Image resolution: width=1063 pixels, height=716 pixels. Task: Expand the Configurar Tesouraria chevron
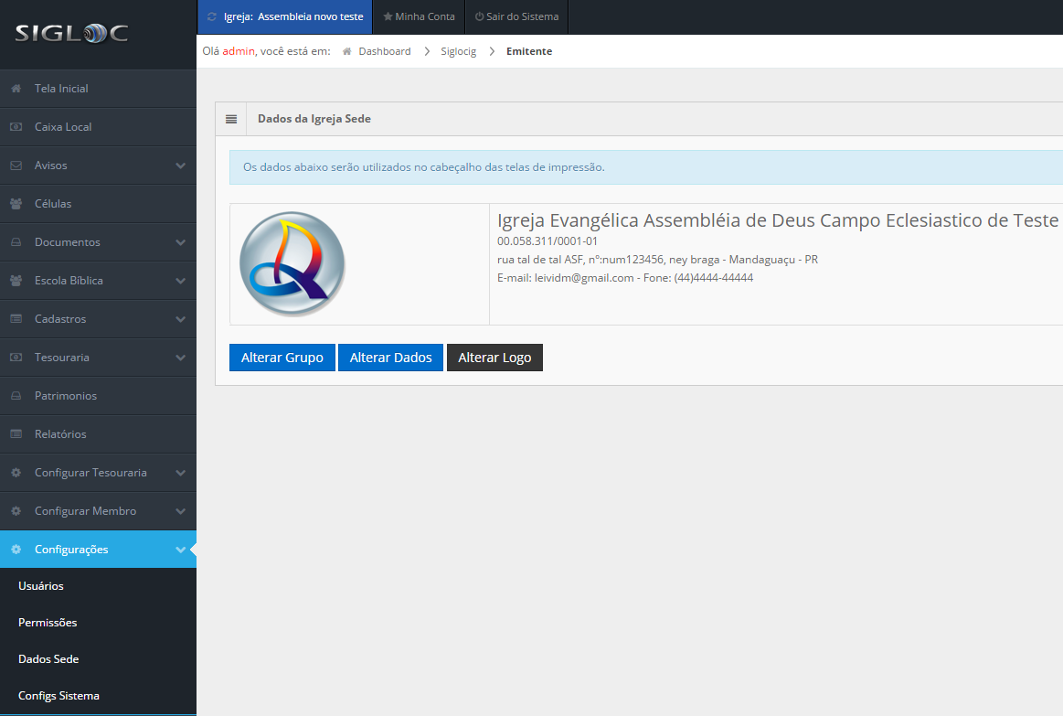pos(180,473)
